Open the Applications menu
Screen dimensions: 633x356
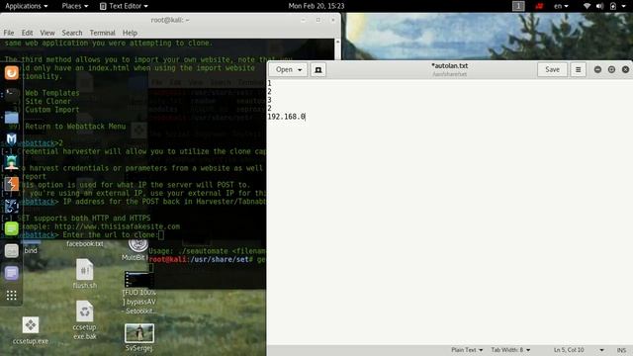point(27,6)
